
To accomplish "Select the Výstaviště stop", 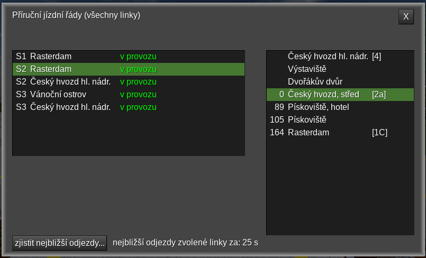I will [x=307, y=69].
